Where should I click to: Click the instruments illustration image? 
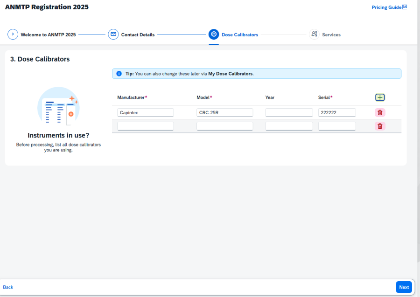pyautogui.click(x=58, y=106)
